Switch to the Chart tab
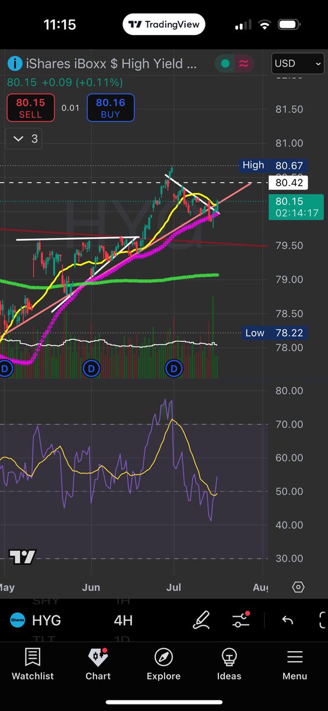 point(98,664)
